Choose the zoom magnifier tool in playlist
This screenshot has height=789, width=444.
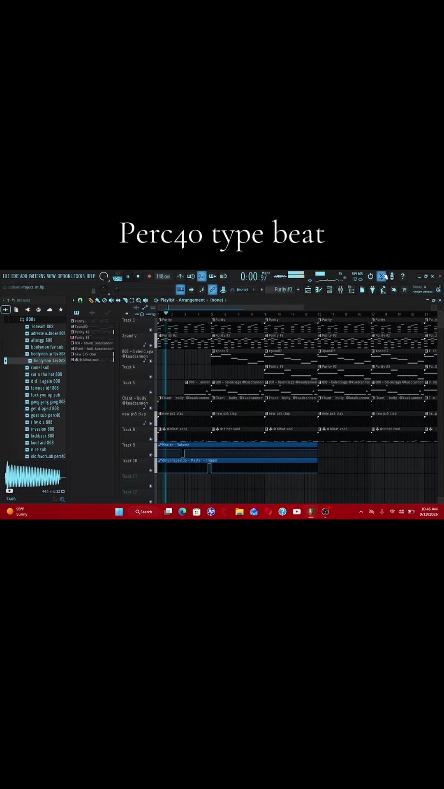click(139, 300)
